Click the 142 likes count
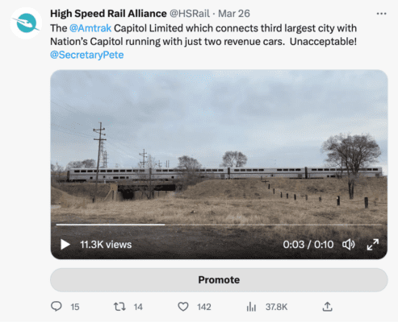 pos(204,307)
